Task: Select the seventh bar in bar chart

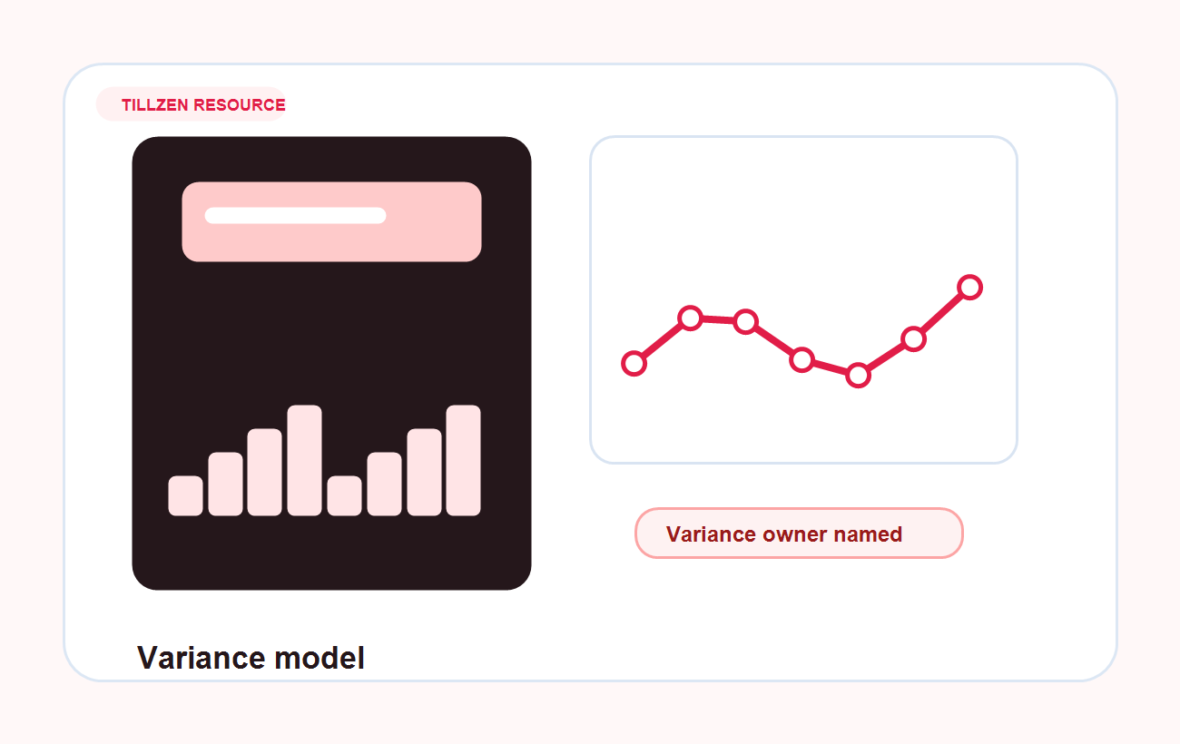Action: [x=424, y=472]
